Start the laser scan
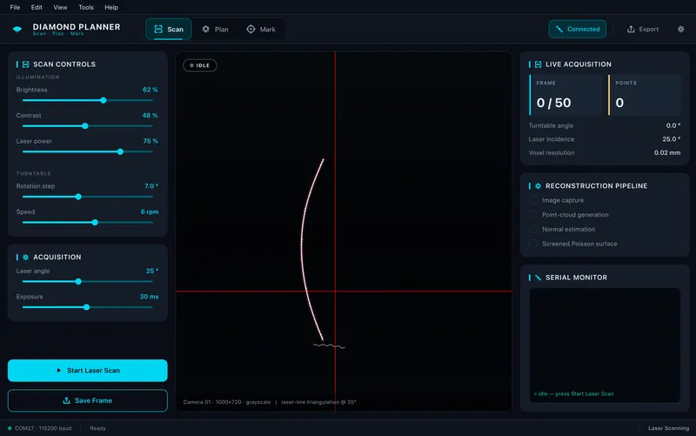Image resolution: width=696 pixels, height=436 pixels. point(88,370)
